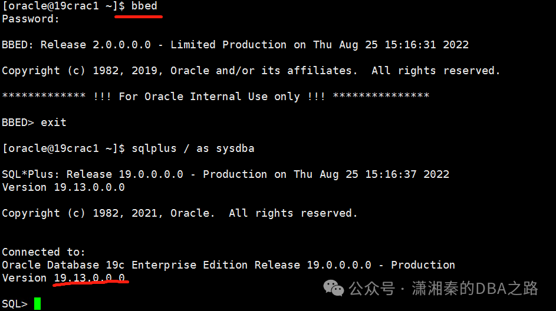Click the green terminal cursor block

click(37, 303)
